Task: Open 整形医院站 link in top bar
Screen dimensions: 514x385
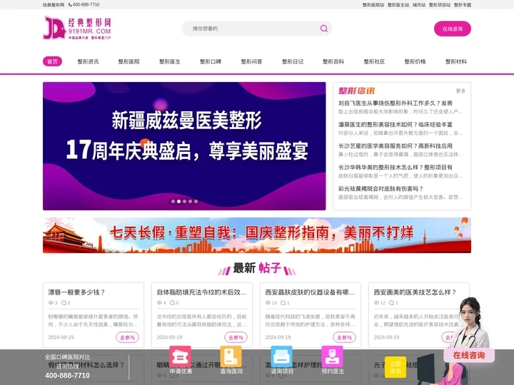Action: [373, 5]
